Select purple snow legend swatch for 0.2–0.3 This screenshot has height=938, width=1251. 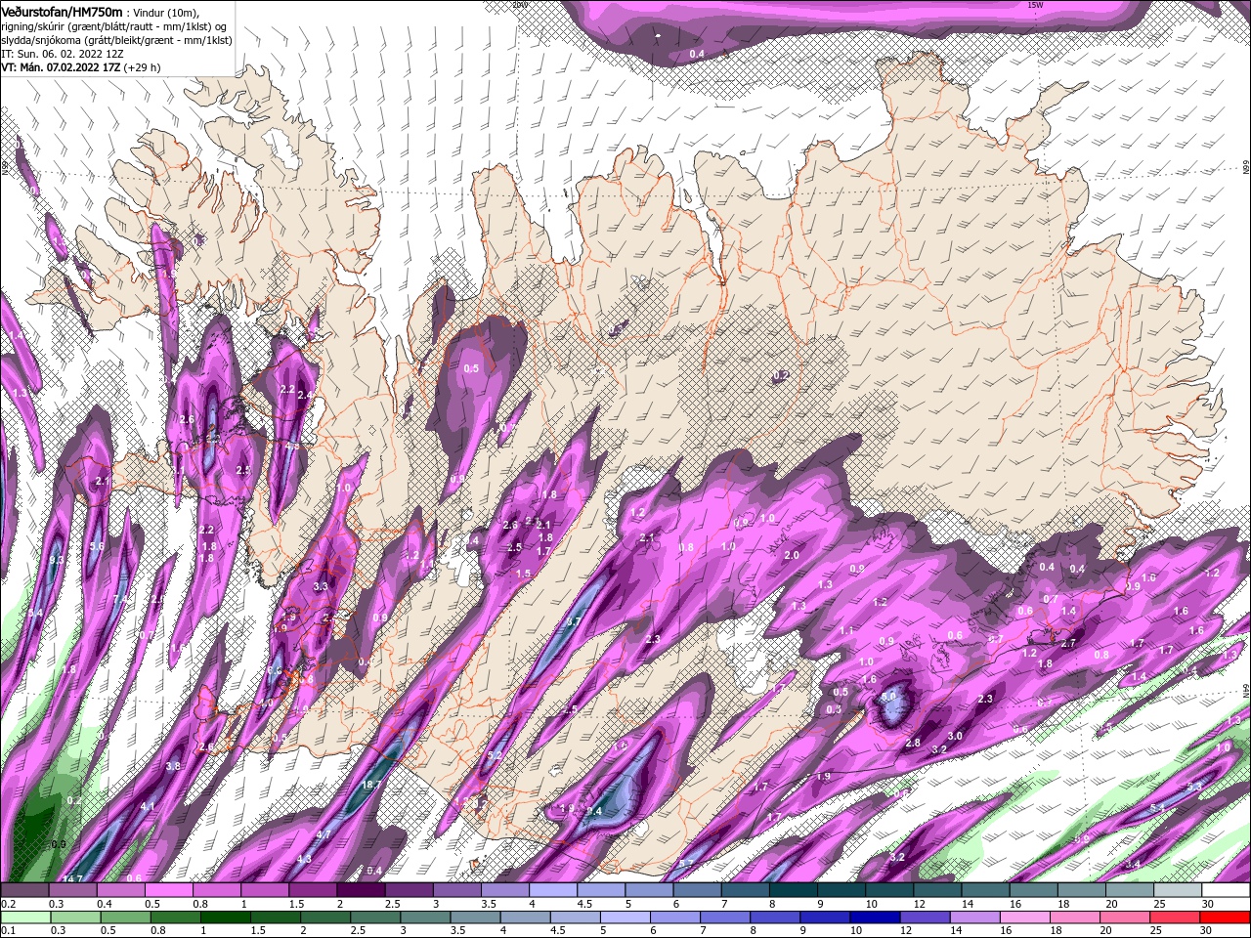pyautogui.click(x=23, y=890)
